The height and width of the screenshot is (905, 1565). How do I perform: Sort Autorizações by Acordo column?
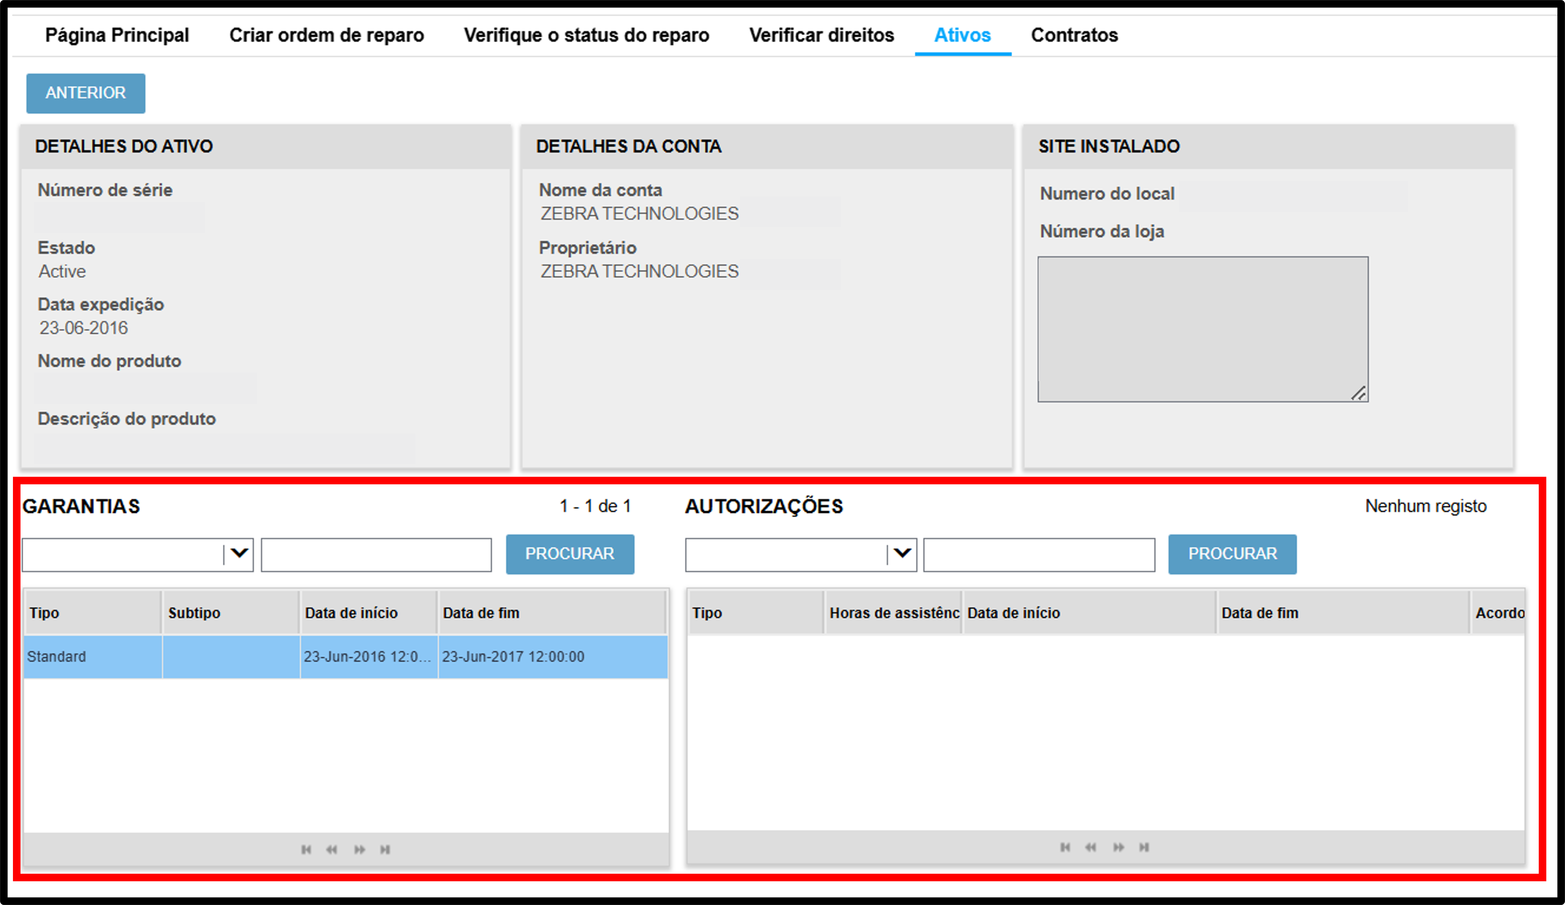1498,612
